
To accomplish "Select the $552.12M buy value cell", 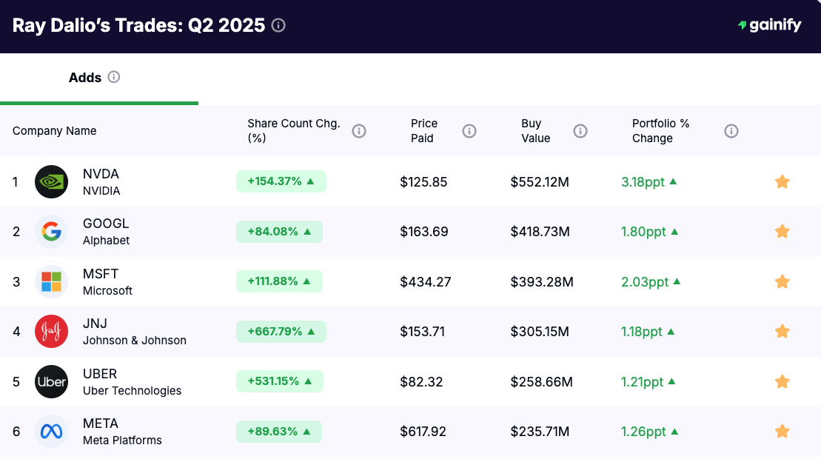I will coord(540,182).
